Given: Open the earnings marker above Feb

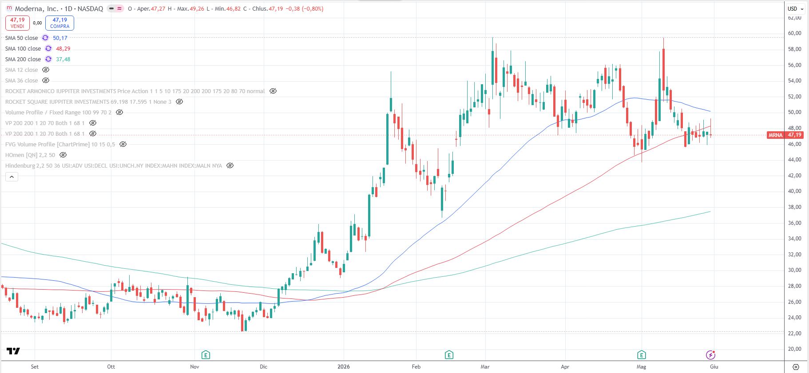Looking at the screenshot, I should tap(449, 355).
